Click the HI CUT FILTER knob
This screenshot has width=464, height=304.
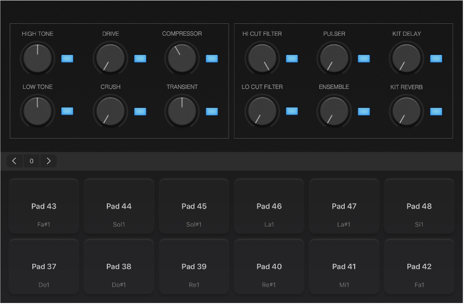tap(262, 58)
